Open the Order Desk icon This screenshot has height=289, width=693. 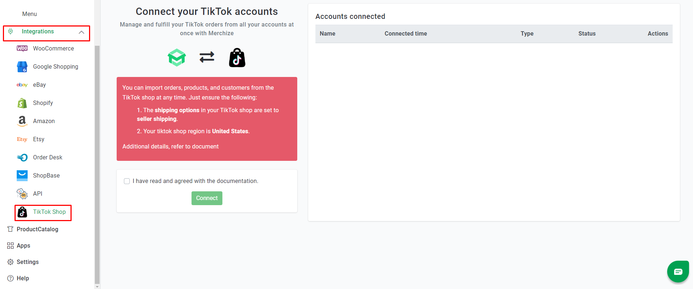22,158
